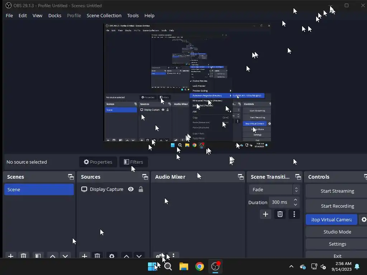The height and width of the screenshot is (275, 367).
Task: Click Stop Virtual Camera
Action: [x=332, y=219]
